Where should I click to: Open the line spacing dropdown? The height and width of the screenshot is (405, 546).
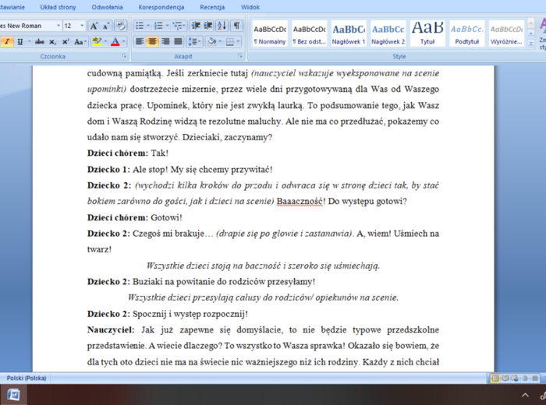click(193, 41)
